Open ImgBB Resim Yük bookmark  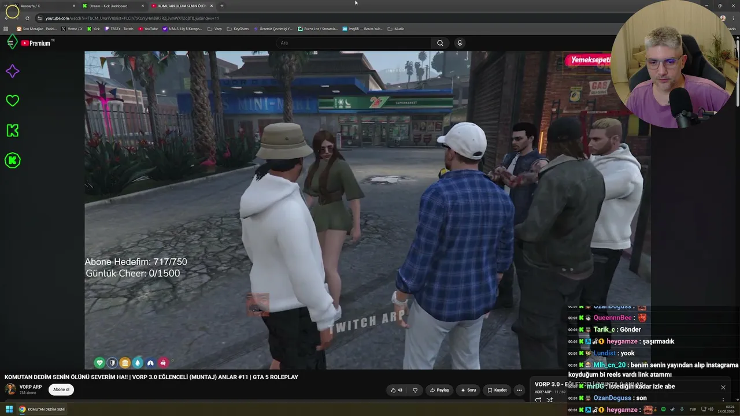tap(362, 28)
